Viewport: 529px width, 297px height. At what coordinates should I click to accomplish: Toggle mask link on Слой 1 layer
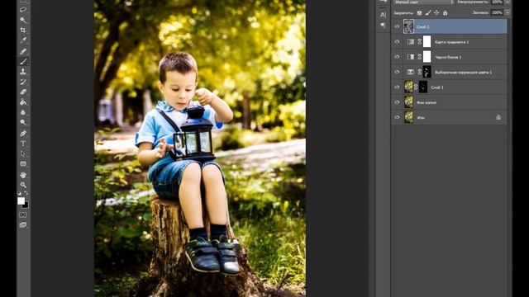[416, 87]
